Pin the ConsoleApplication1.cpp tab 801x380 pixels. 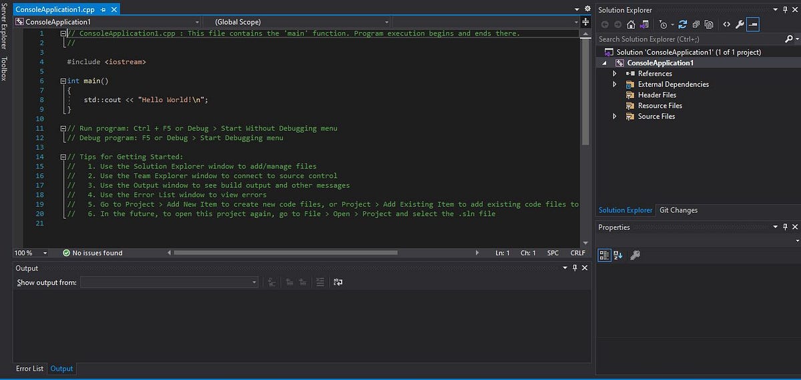click(x=101, y=10)
